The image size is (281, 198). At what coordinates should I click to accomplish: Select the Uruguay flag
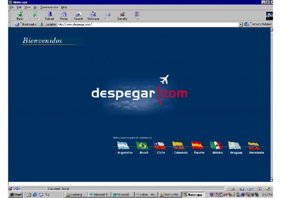[235, 145]
